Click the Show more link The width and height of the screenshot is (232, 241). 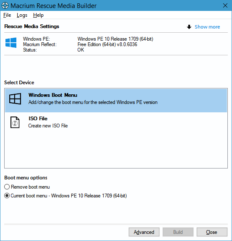tap(207, 27)
